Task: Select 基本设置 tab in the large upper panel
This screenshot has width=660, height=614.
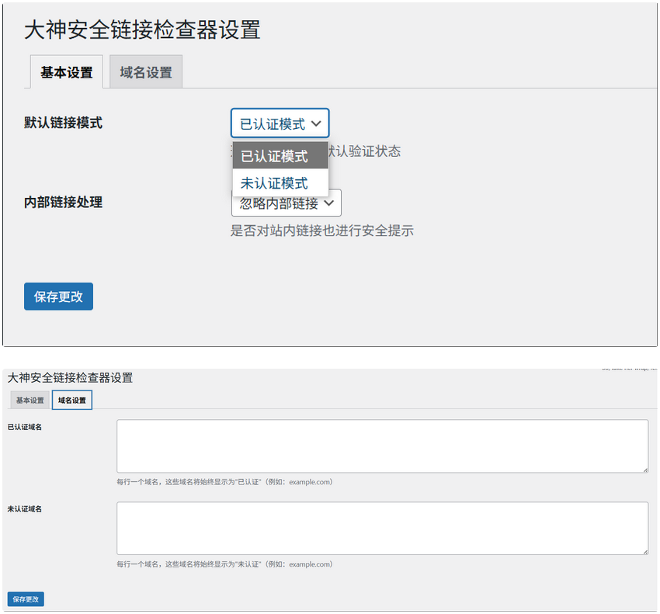Action: [x=66, y=72]
